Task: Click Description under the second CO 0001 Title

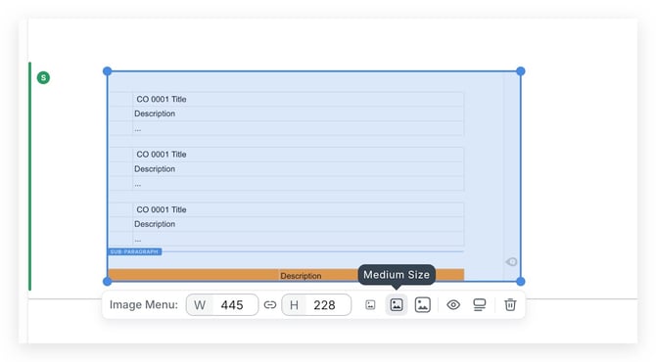Action: [155, 169]
